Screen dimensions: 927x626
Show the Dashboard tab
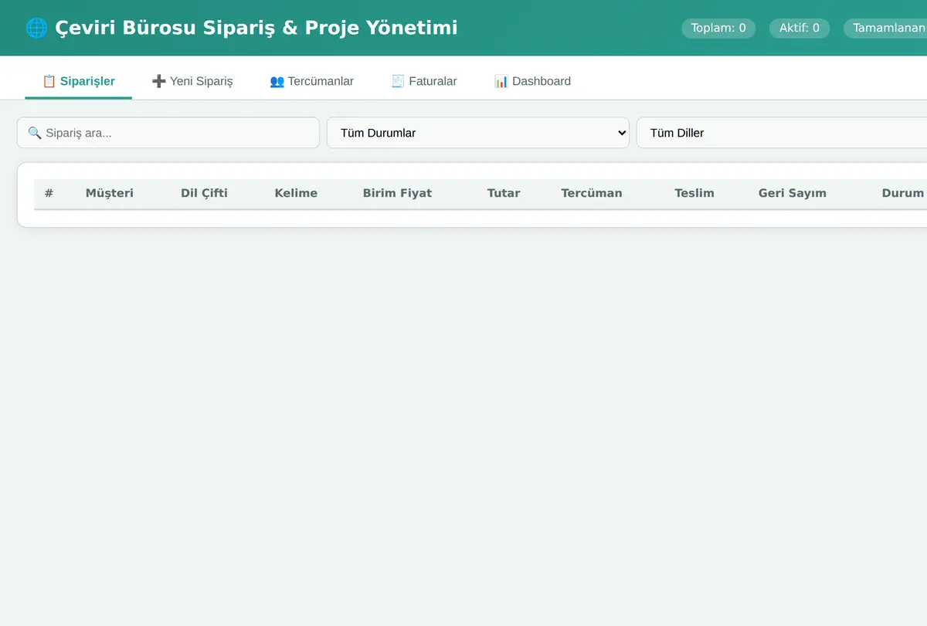click(x=532, y=81)
